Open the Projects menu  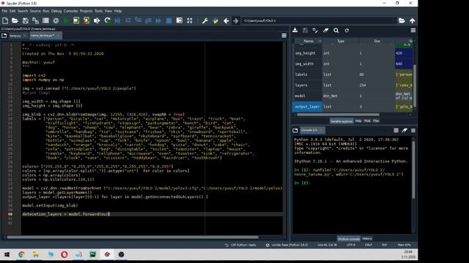click(86, 11)
